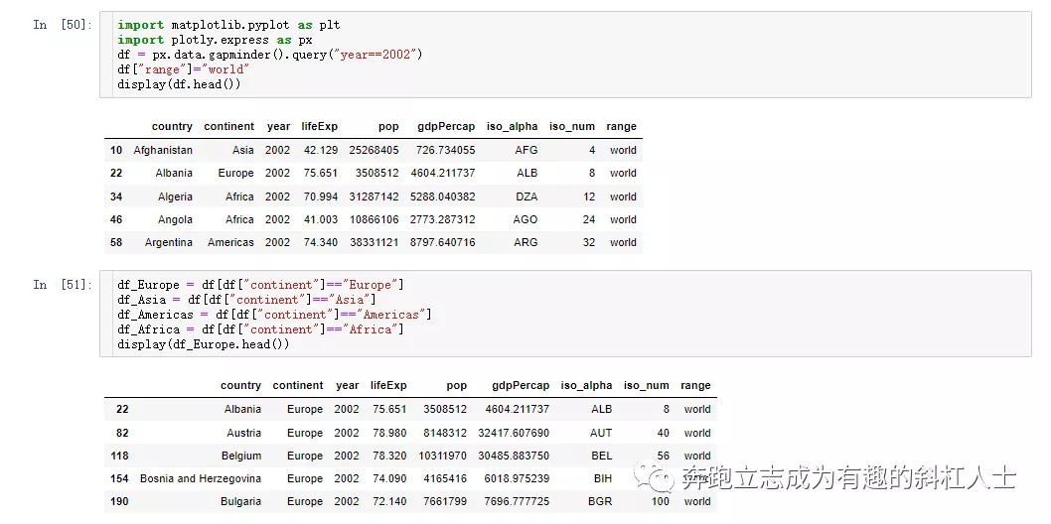1051x524 pixels.
Task: Select row index 10 in the first table
Action: click(x=116, y=150)
